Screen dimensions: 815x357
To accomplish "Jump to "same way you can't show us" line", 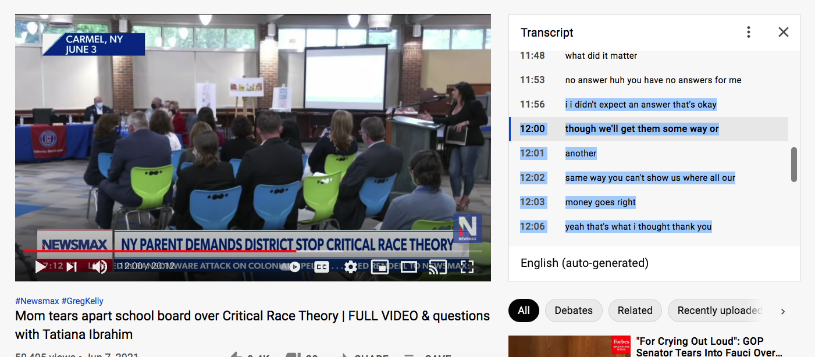I will (649, 178).
